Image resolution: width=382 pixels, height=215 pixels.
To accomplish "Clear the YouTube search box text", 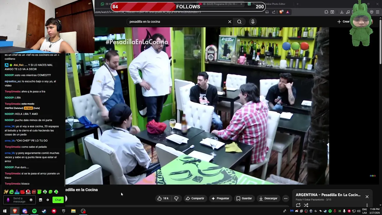I will pos(230,22).
